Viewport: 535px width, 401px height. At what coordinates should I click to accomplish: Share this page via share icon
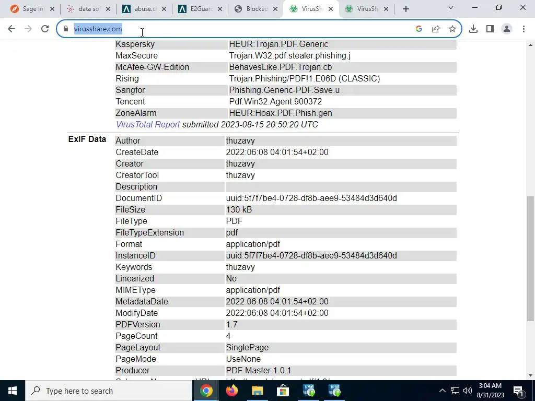click(x=436, y=29)
